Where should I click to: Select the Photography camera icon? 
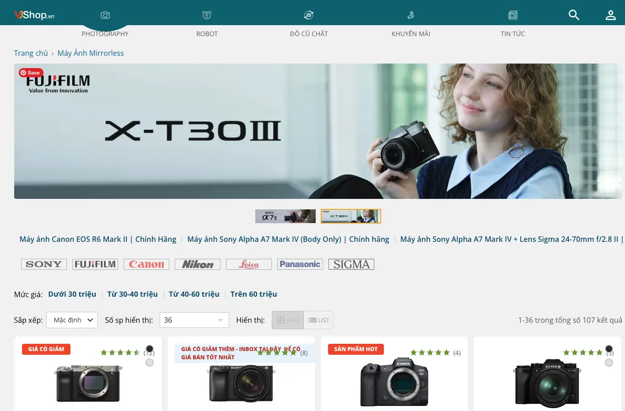coord(105,15)
